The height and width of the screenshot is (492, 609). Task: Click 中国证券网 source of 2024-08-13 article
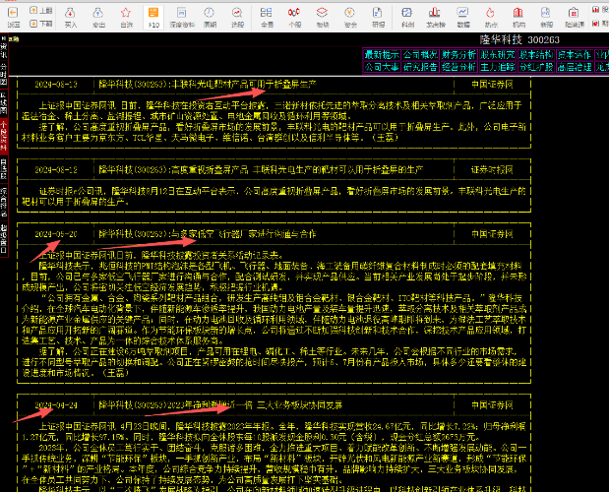coord(492,85)
